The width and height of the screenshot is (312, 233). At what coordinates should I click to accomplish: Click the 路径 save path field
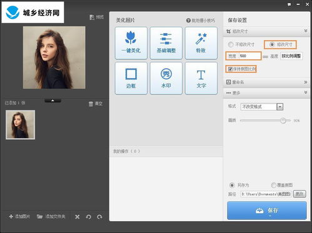(266, 194)
